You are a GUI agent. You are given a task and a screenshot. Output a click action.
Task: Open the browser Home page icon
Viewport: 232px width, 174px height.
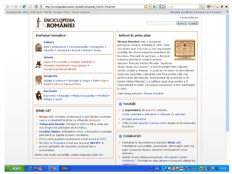point(36,7)
